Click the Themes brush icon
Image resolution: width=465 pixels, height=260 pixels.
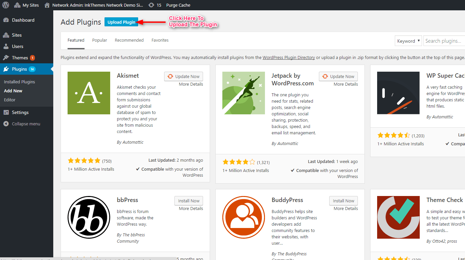6,58
